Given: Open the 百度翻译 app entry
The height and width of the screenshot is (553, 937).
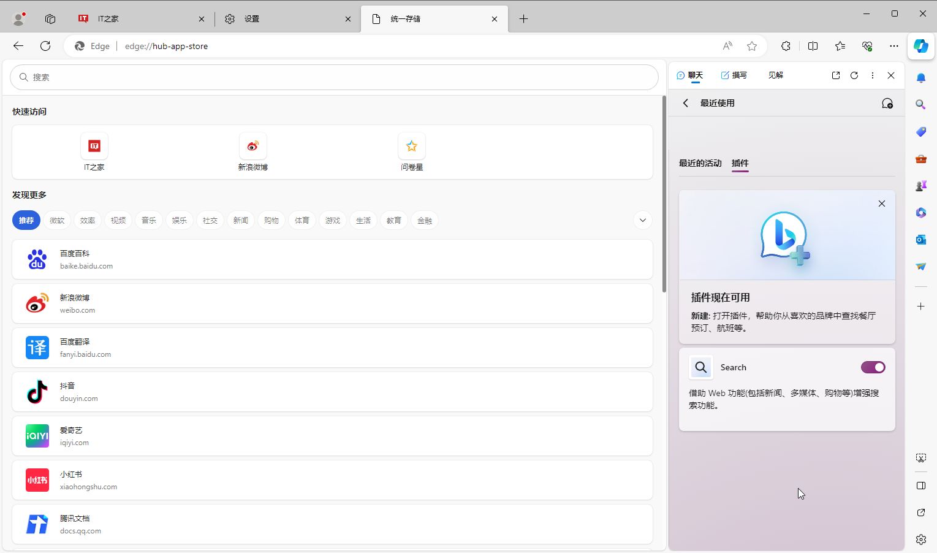Looking at the screenshot, I should pos(332,348).
